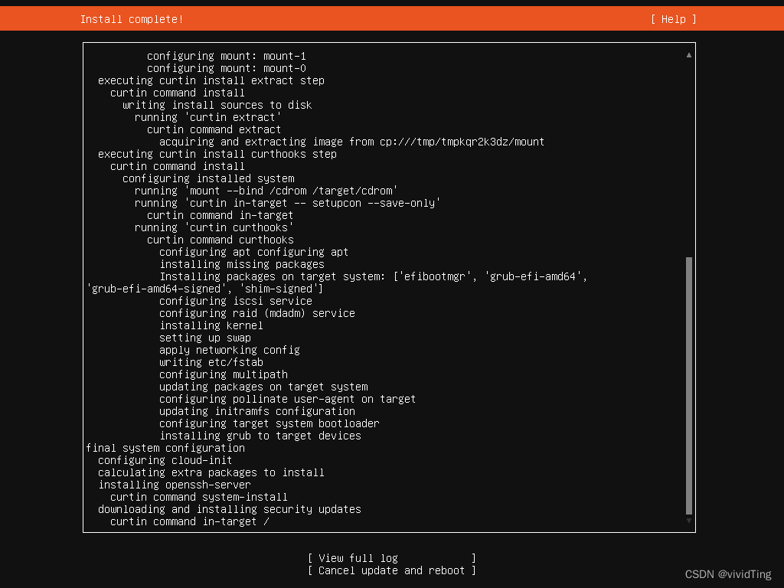Click the configuring multipath entry
This screenshot has width=784, height=588.
pyautogui.click(x=223, y=374)
